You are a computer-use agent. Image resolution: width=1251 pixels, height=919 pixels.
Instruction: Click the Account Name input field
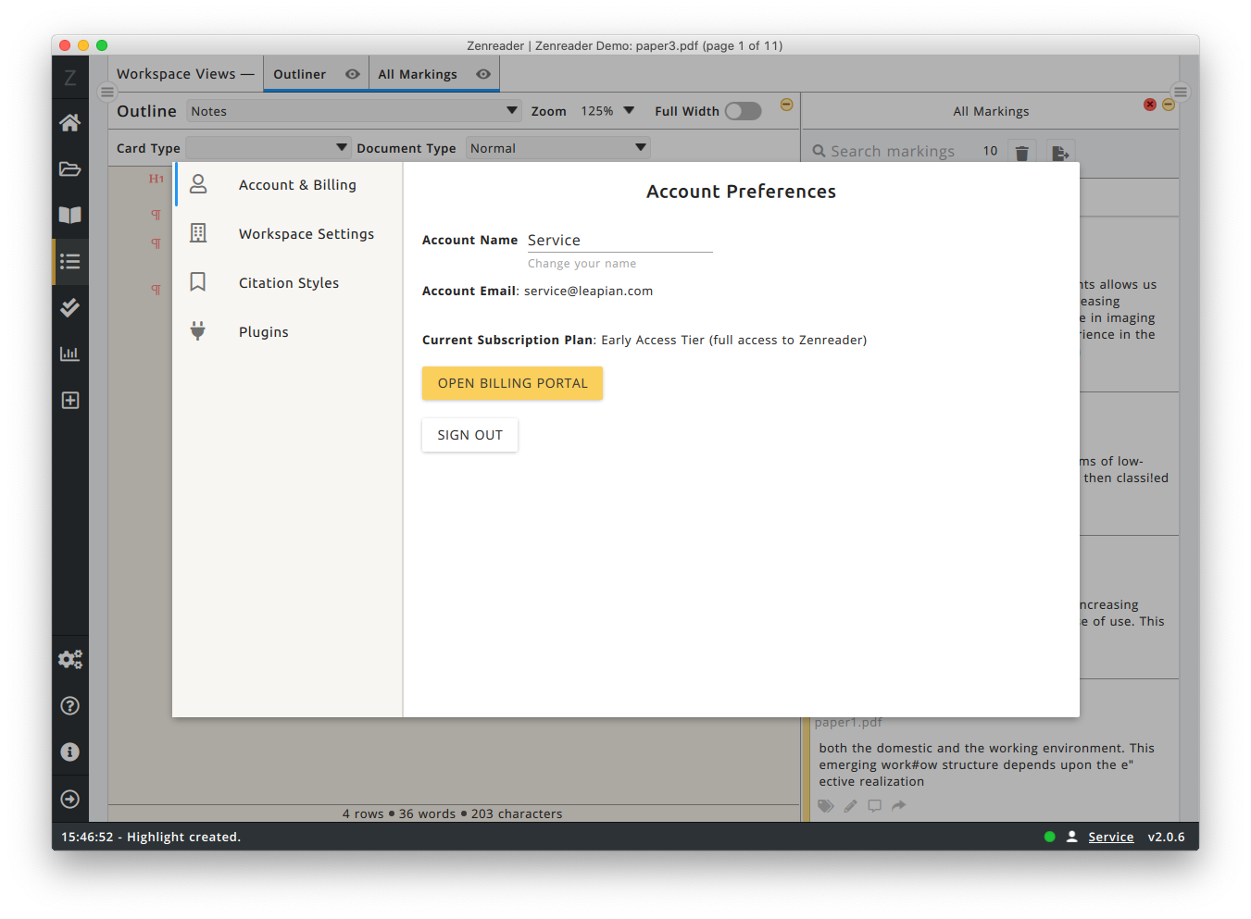click(x=619, y=240)
